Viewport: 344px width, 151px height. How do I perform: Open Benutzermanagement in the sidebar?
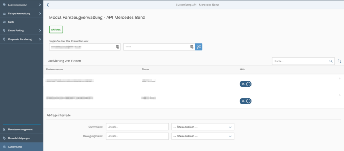coord(21,130)
